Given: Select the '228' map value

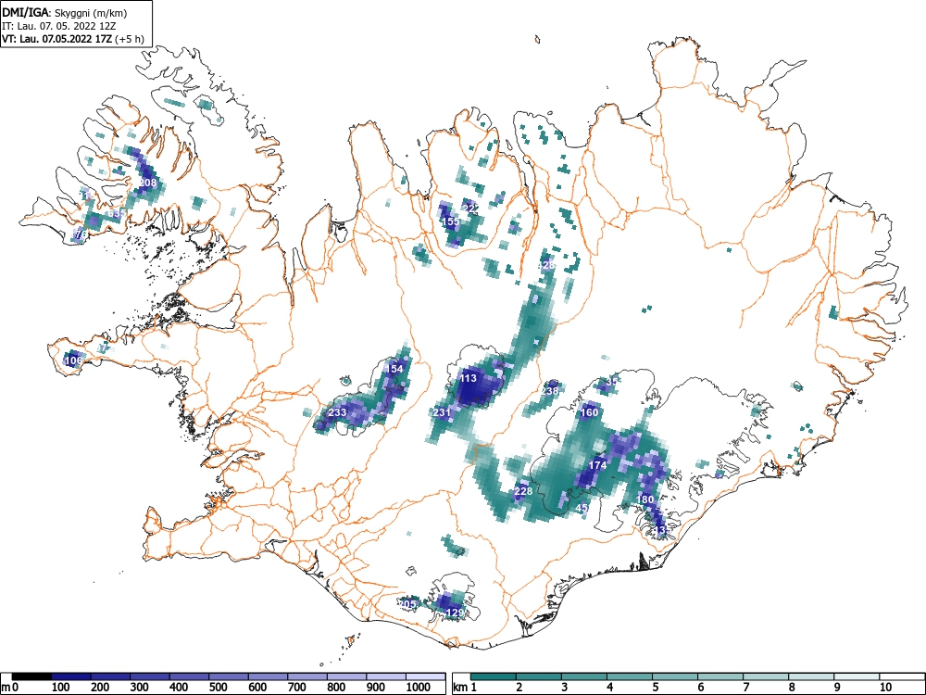Looking at the screenshot, I should [524, 491].
